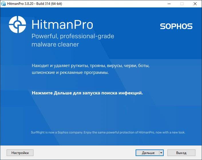Screen dimensions: 202x160
Task: Click the 'шпионские и рекламные программы.' line
Action: [x=70, y=72]
